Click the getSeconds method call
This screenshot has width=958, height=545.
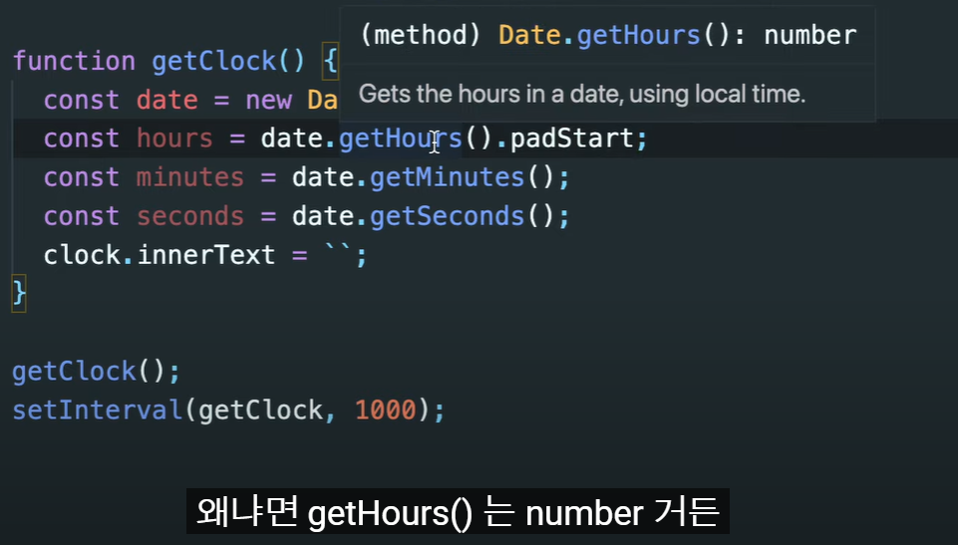pos(447,216)
